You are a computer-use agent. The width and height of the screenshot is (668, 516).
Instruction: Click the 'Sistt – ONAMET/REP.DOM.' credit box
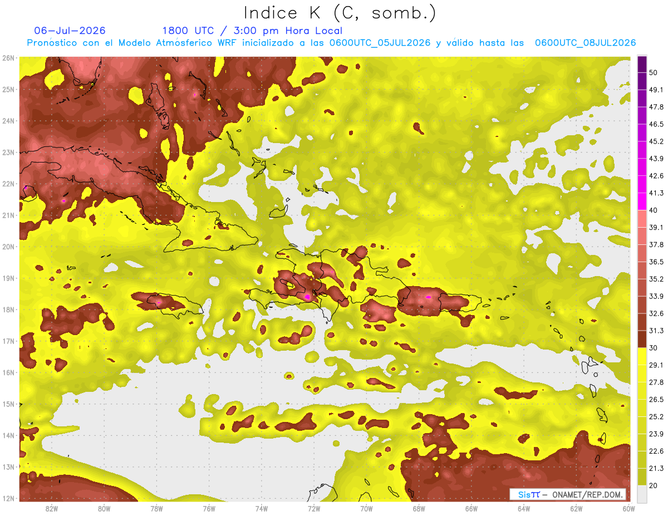click(568, 494)
